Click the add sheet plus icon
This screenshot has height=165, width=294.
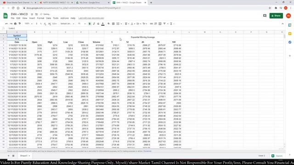pyautogui.click(x=8, y=156)
